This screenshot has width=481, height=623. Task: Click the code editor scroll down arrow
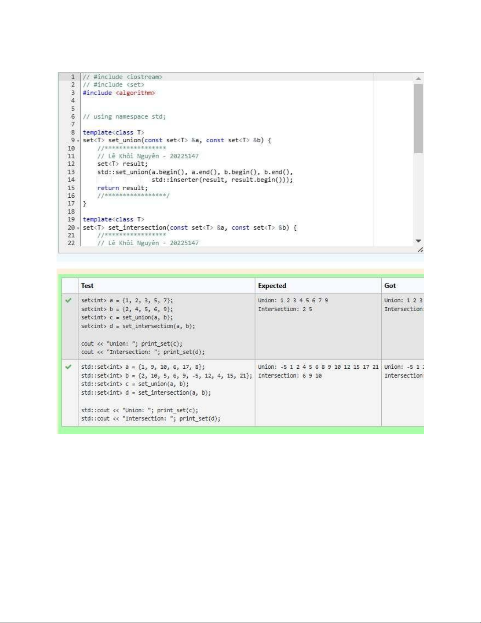tap(418, 241)
